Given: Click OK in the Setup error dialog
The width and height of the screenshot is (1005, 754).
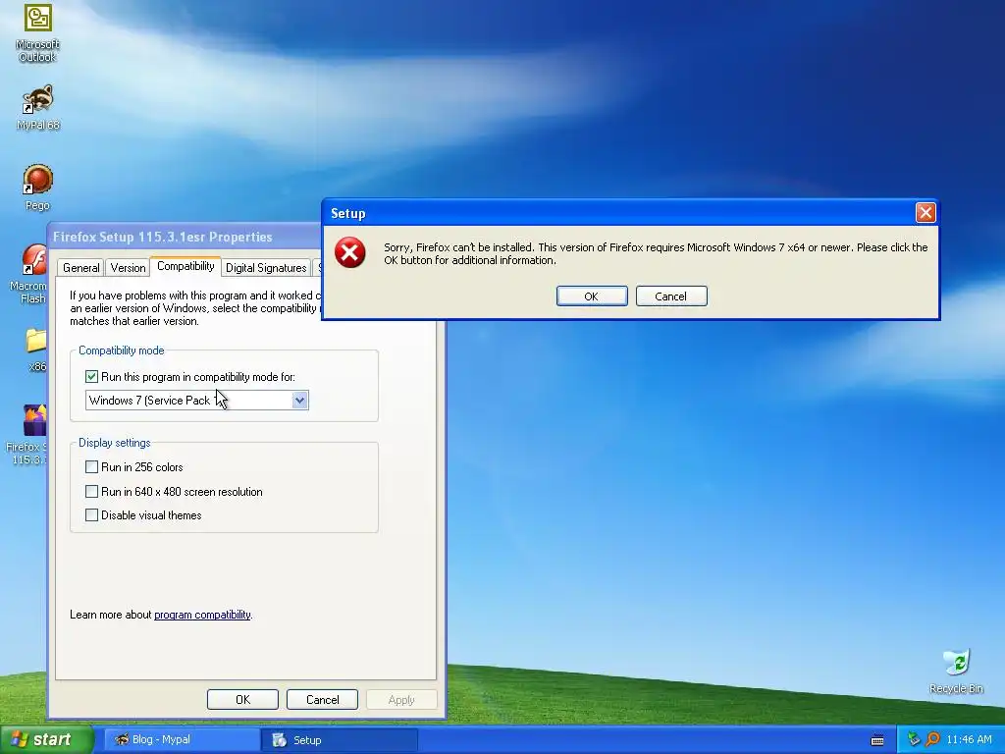Looking at the screenshot, I should [x=592, y=296].
